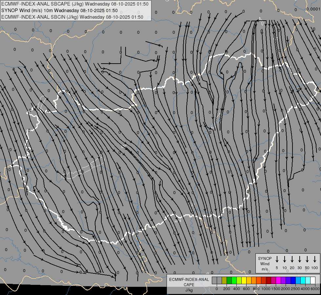Click the 5 m/s wind arrow in legend
This screenshot has width=321, height=295.
(x=277, y=259)
